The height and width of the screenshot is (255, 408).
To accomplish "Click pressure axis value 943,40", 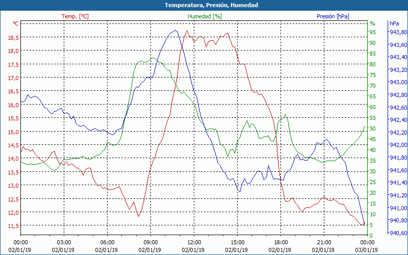I will (x=398, y=57).
